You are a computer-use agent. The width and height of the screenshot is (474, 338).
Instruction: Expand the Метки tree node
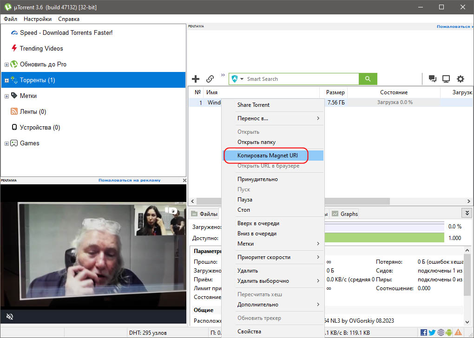coord(7,97)
